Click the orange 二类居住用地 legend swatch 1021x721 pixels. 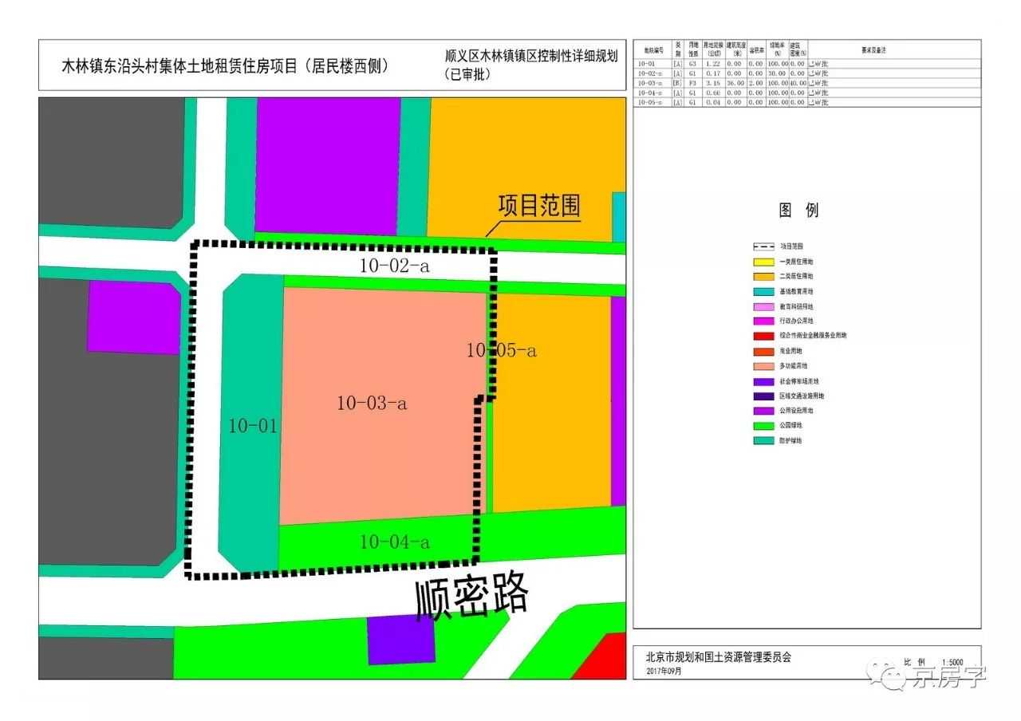pyautogui.click(x=763, y=277)
